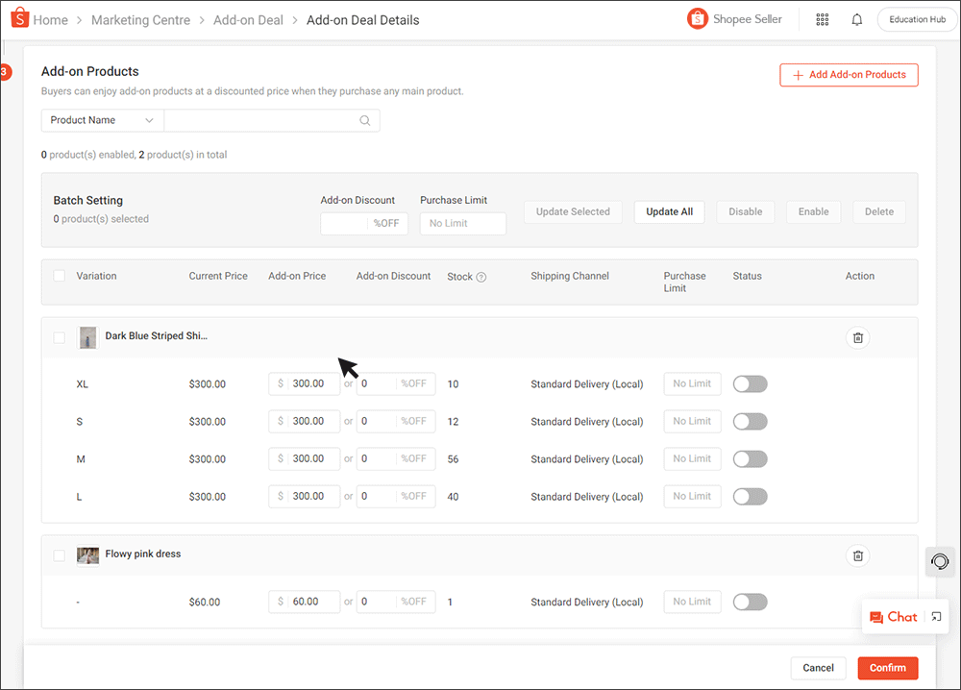Open the apps grid menu
961x690 pixels.
coord(823,19)
